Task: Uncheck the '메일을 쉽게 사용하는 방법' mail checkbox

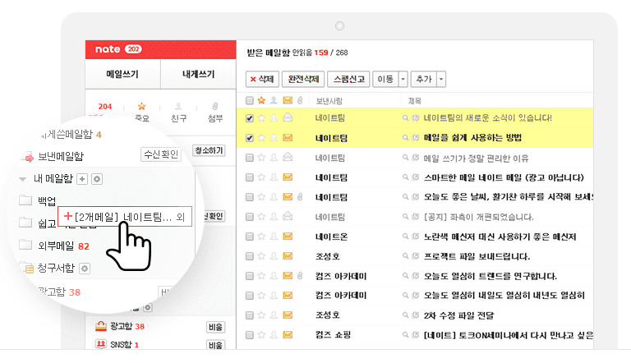Action: 250,138
